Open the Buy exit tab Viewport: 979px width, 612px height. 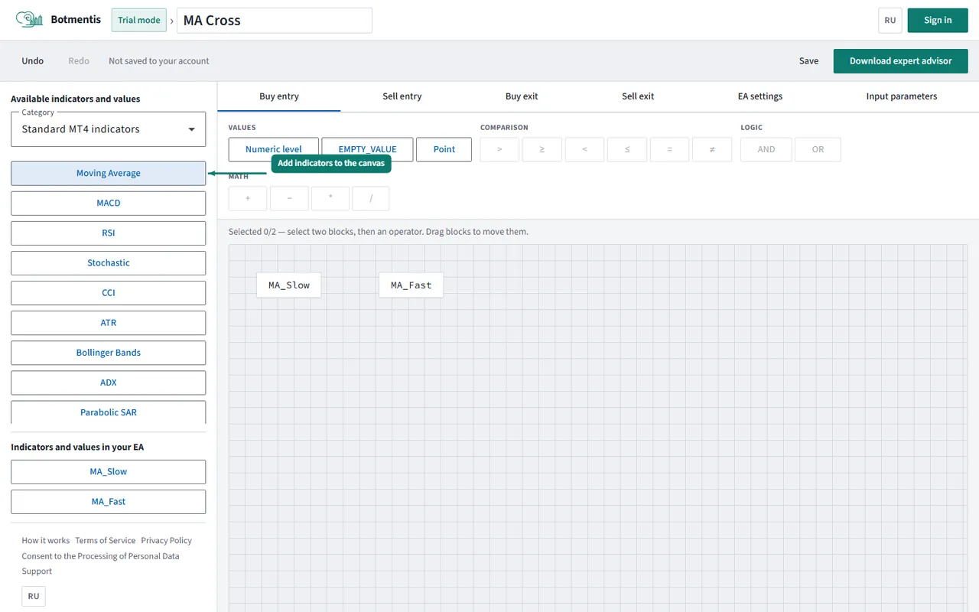(522, 96)
